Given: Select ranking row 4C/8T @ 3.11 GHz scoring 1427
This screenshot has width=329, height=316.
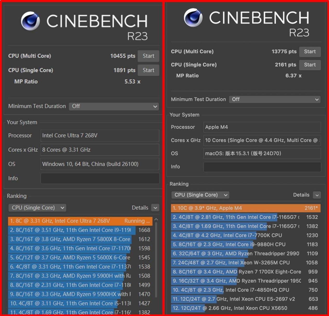Looking at the screenshot, I should point(80,303).
